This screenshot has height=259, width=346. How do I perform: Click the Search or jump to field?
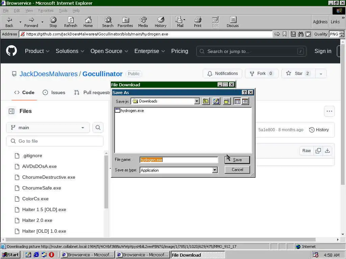pyautogui.click(x=251, y=51)
